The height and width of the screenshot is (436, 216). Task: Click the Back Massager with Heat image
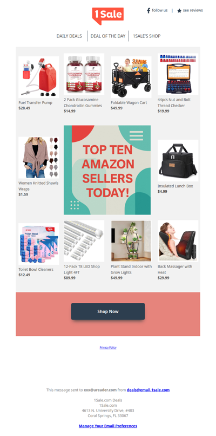point(178,241)
